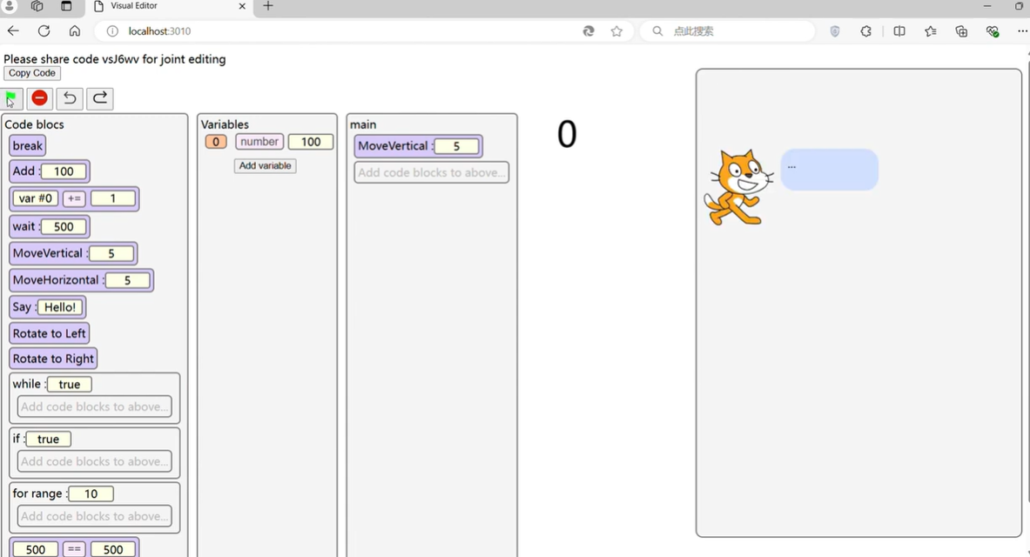The image size is (1030, 557).
Task: Click the browser search box
Action: coord(726,30)
